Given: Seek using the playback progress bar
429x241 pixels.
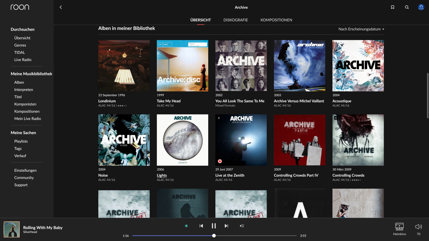Looking at the screenshot, I should click(x=214, y=236).
